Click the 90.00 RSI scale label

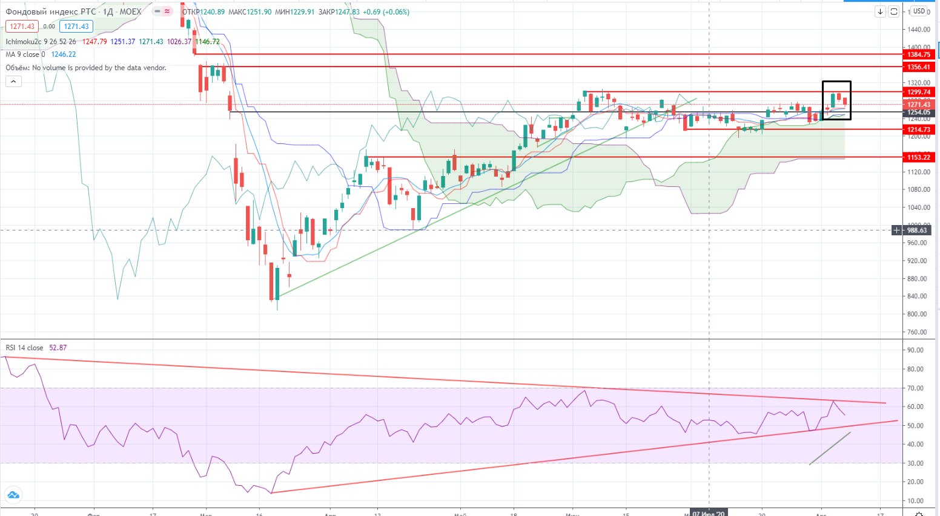pos(915,350)
